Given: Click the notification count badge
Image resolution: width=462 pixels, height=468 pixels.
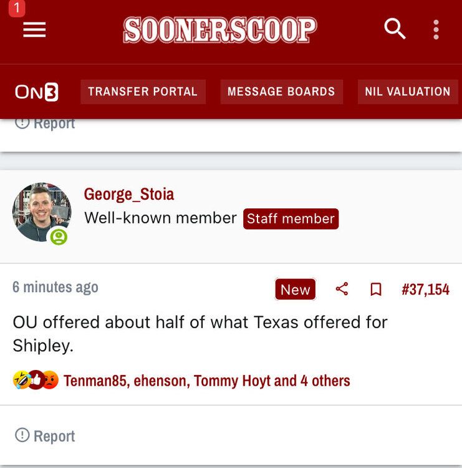Looking at the screenshot, I should pos(17,8).
